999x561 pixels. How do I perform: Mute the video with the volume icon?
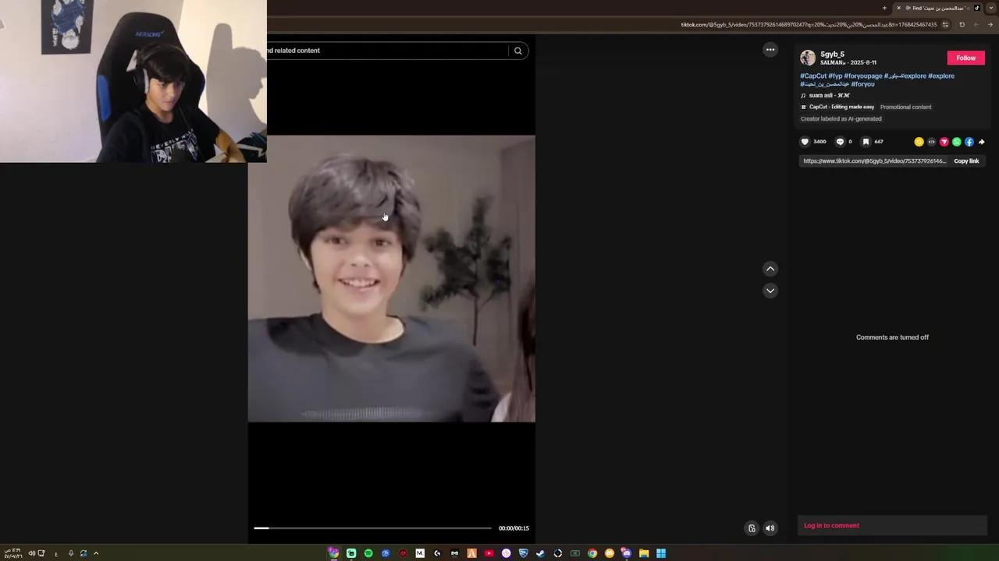(x=770, y=527)
